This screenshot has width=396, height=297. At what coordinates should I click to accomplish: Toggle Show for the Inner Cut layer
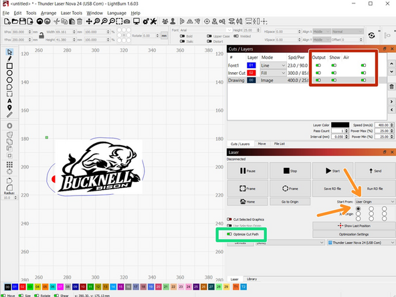(x=334, y=73)
